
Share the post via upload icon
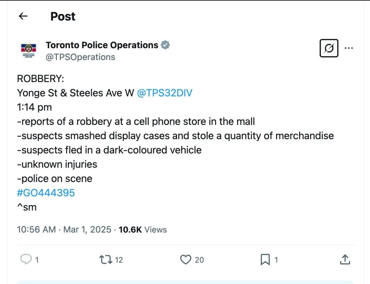coord(345,259)
